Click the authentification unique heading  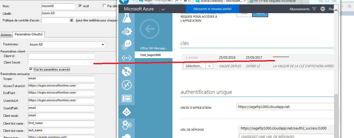(206, 92)
